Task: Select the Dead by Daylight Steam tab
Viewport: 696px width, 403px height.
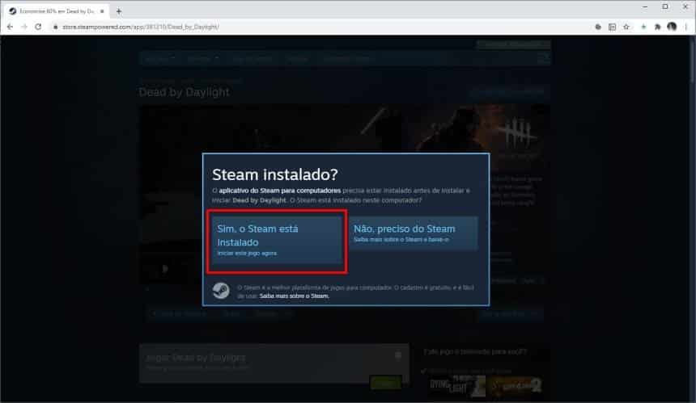Action: (x=57, y=11)
